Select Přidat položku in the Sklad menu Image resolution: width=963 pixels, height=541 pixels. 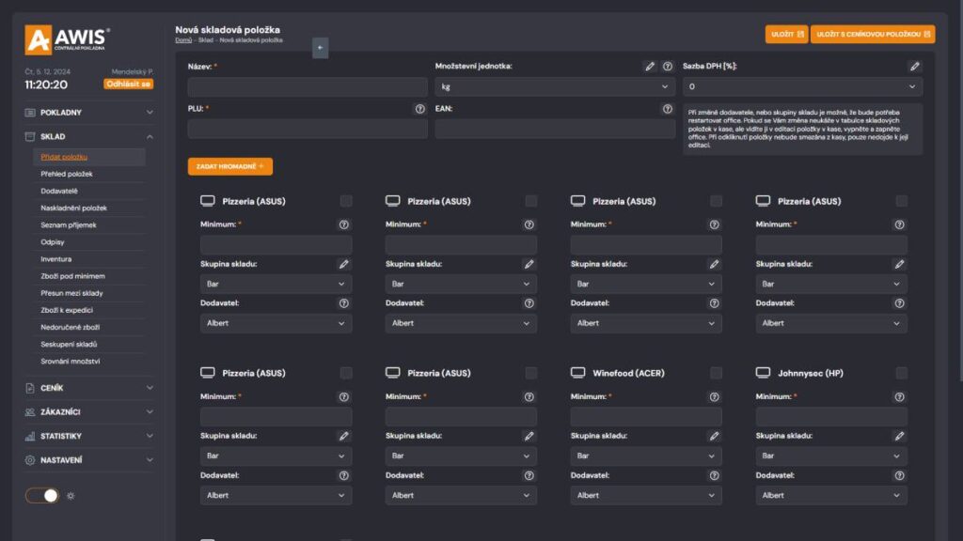click(64, 157)
